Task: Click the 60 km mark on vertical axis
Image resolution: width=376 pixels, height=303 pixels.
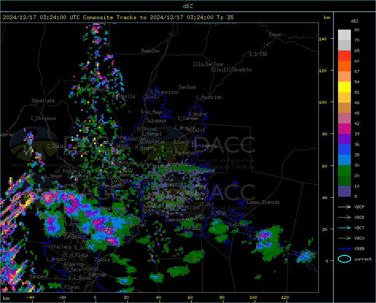Action: point(325,166)
